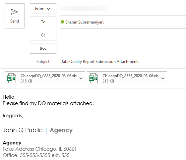The image size is (186, 160).
Task: Click the Subject field text
Action: pyautogui.click(x=100, y=62)
